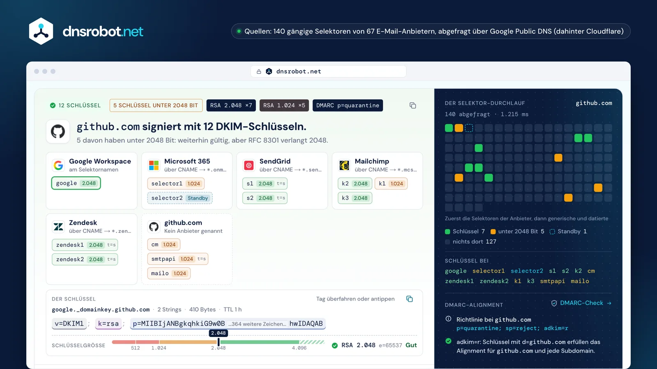Click the '5 Schlüssel unter 2048 Bit' badge
The width and height of the screenshot is (657, 369).
pyautogui.click(x=156, y=105)
